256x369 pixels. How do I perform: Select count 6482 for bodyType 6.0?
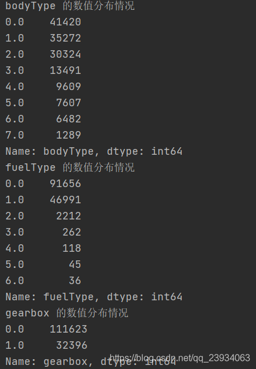[69, 119]
